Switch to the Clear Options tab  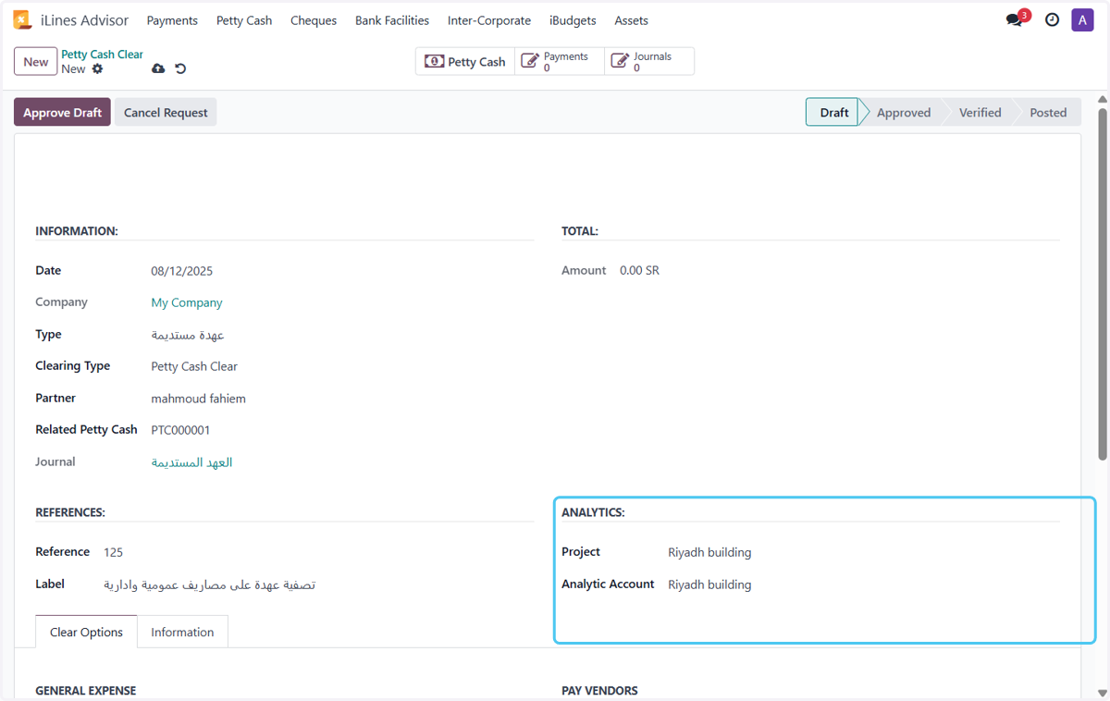86,633
